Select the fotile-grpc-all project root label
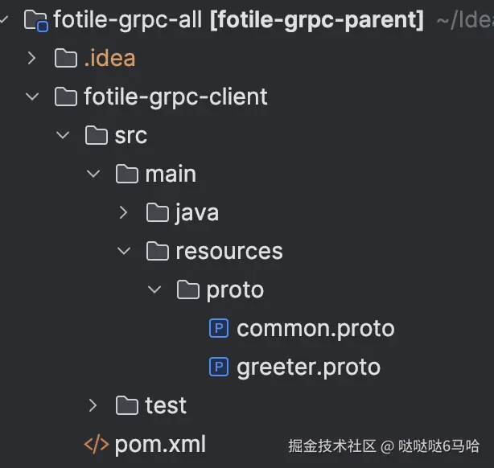This screenshot has height=468, width=494. click(127, 20)
